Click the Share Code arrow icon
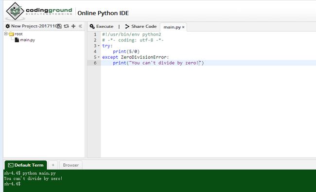 (x=127, y=26)
